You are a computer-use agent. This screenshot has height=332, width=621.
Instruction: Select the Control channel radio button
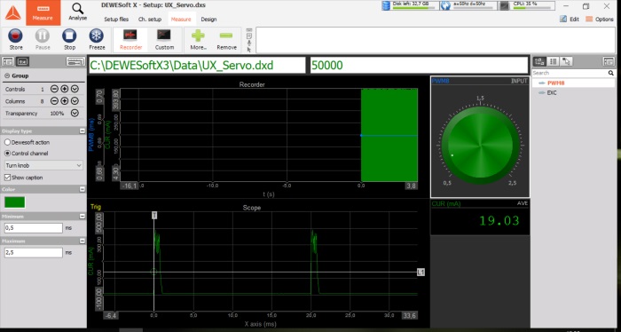7,154
